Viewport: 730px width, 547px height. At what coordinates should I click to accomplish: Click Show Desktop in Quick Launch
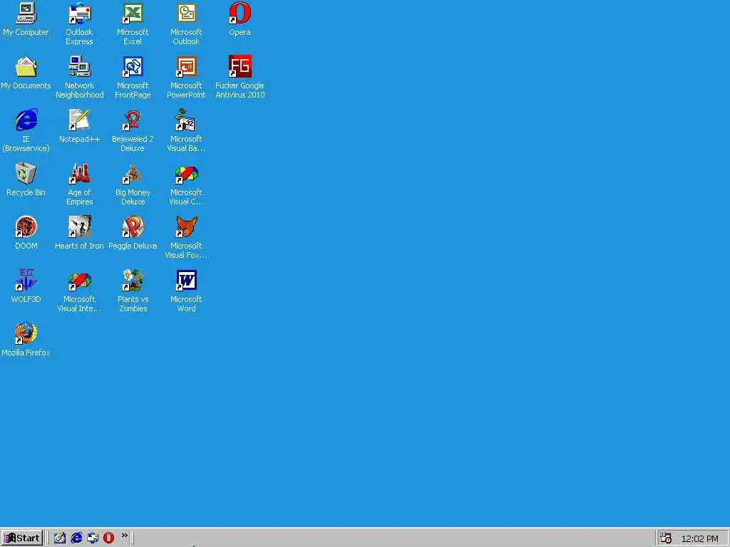pyautogui.click(x=60, y=538)
